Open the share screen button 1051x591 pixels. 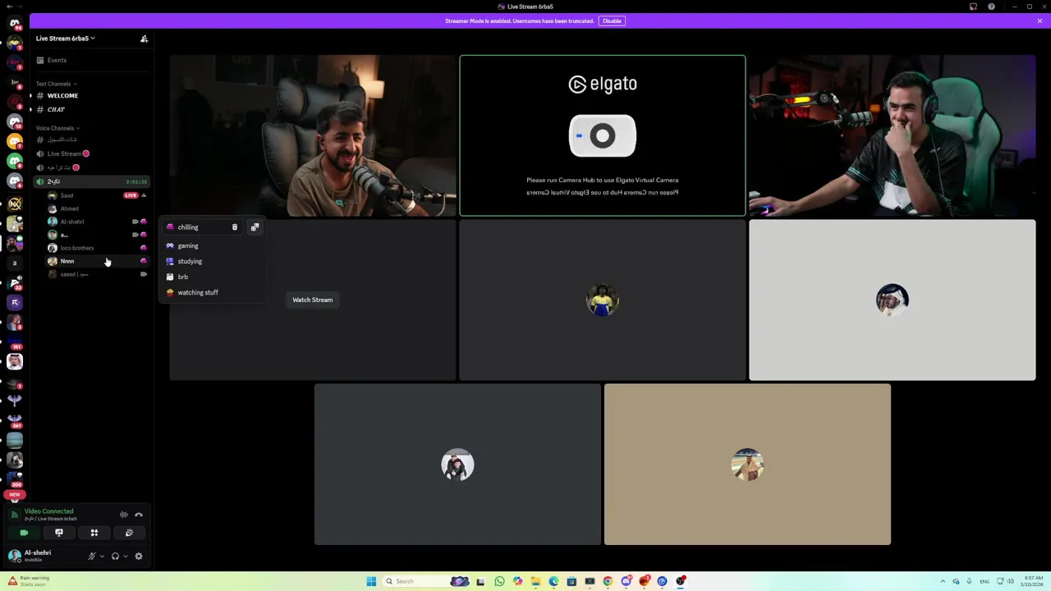59,533
